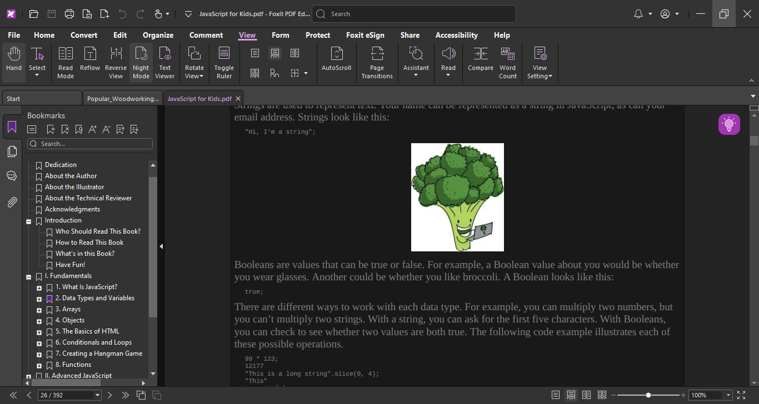The height and width of the screenshot is (404, 759).
Task: Open the Page Transitions settings
Action: point(377,61)
